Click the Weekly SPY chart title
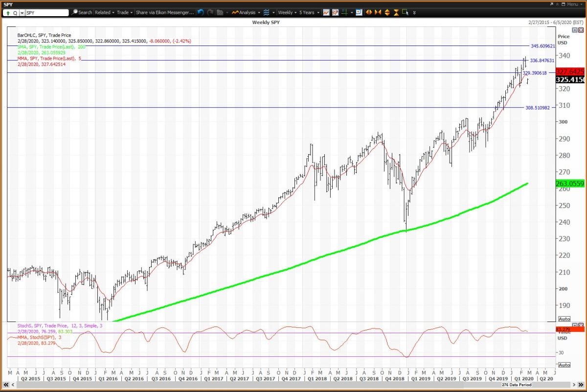 click(x=267, y=23)
